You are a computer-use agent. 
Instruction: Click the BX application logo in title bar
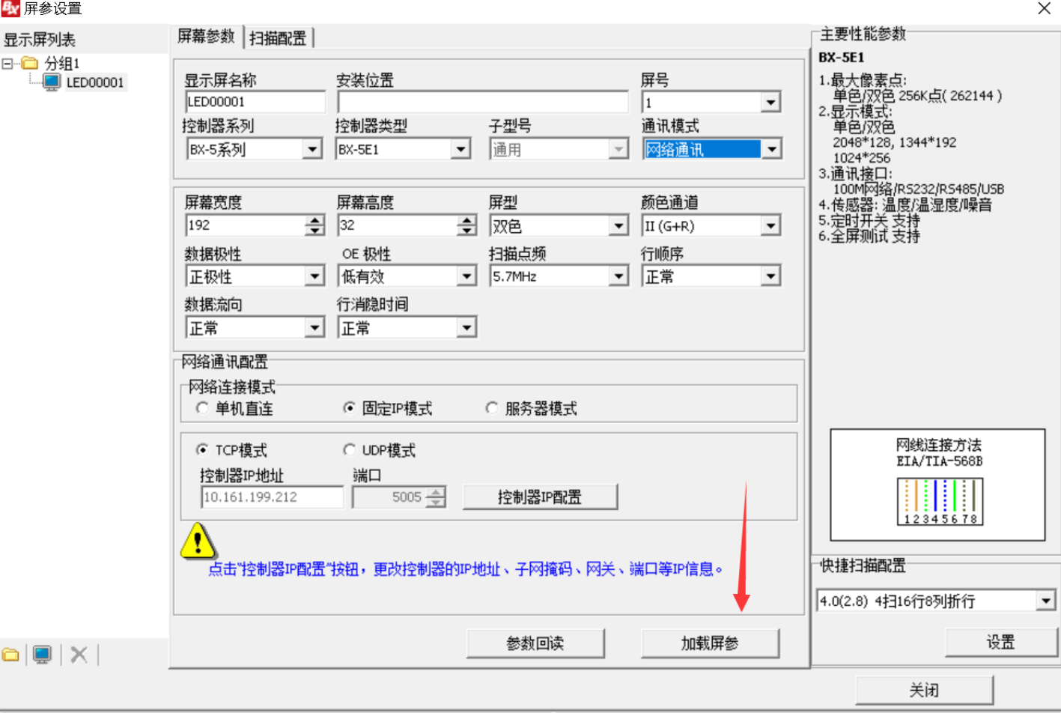coord(10,8)
